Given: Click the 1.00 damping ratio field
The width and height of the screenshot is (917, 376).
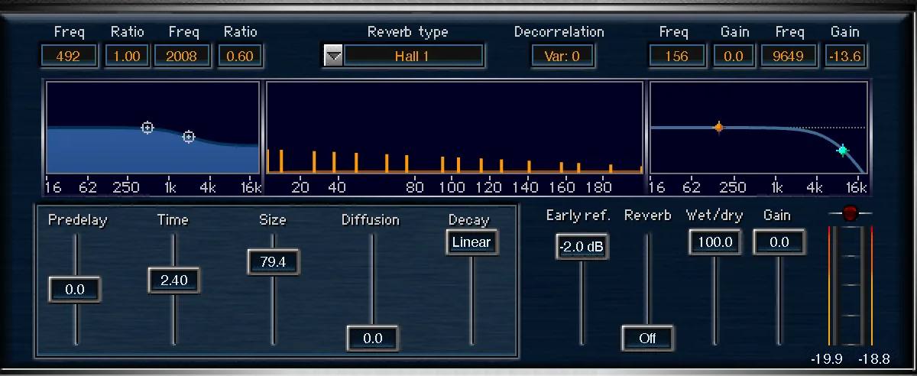Looking at the screenshot, I should (127, 56).
